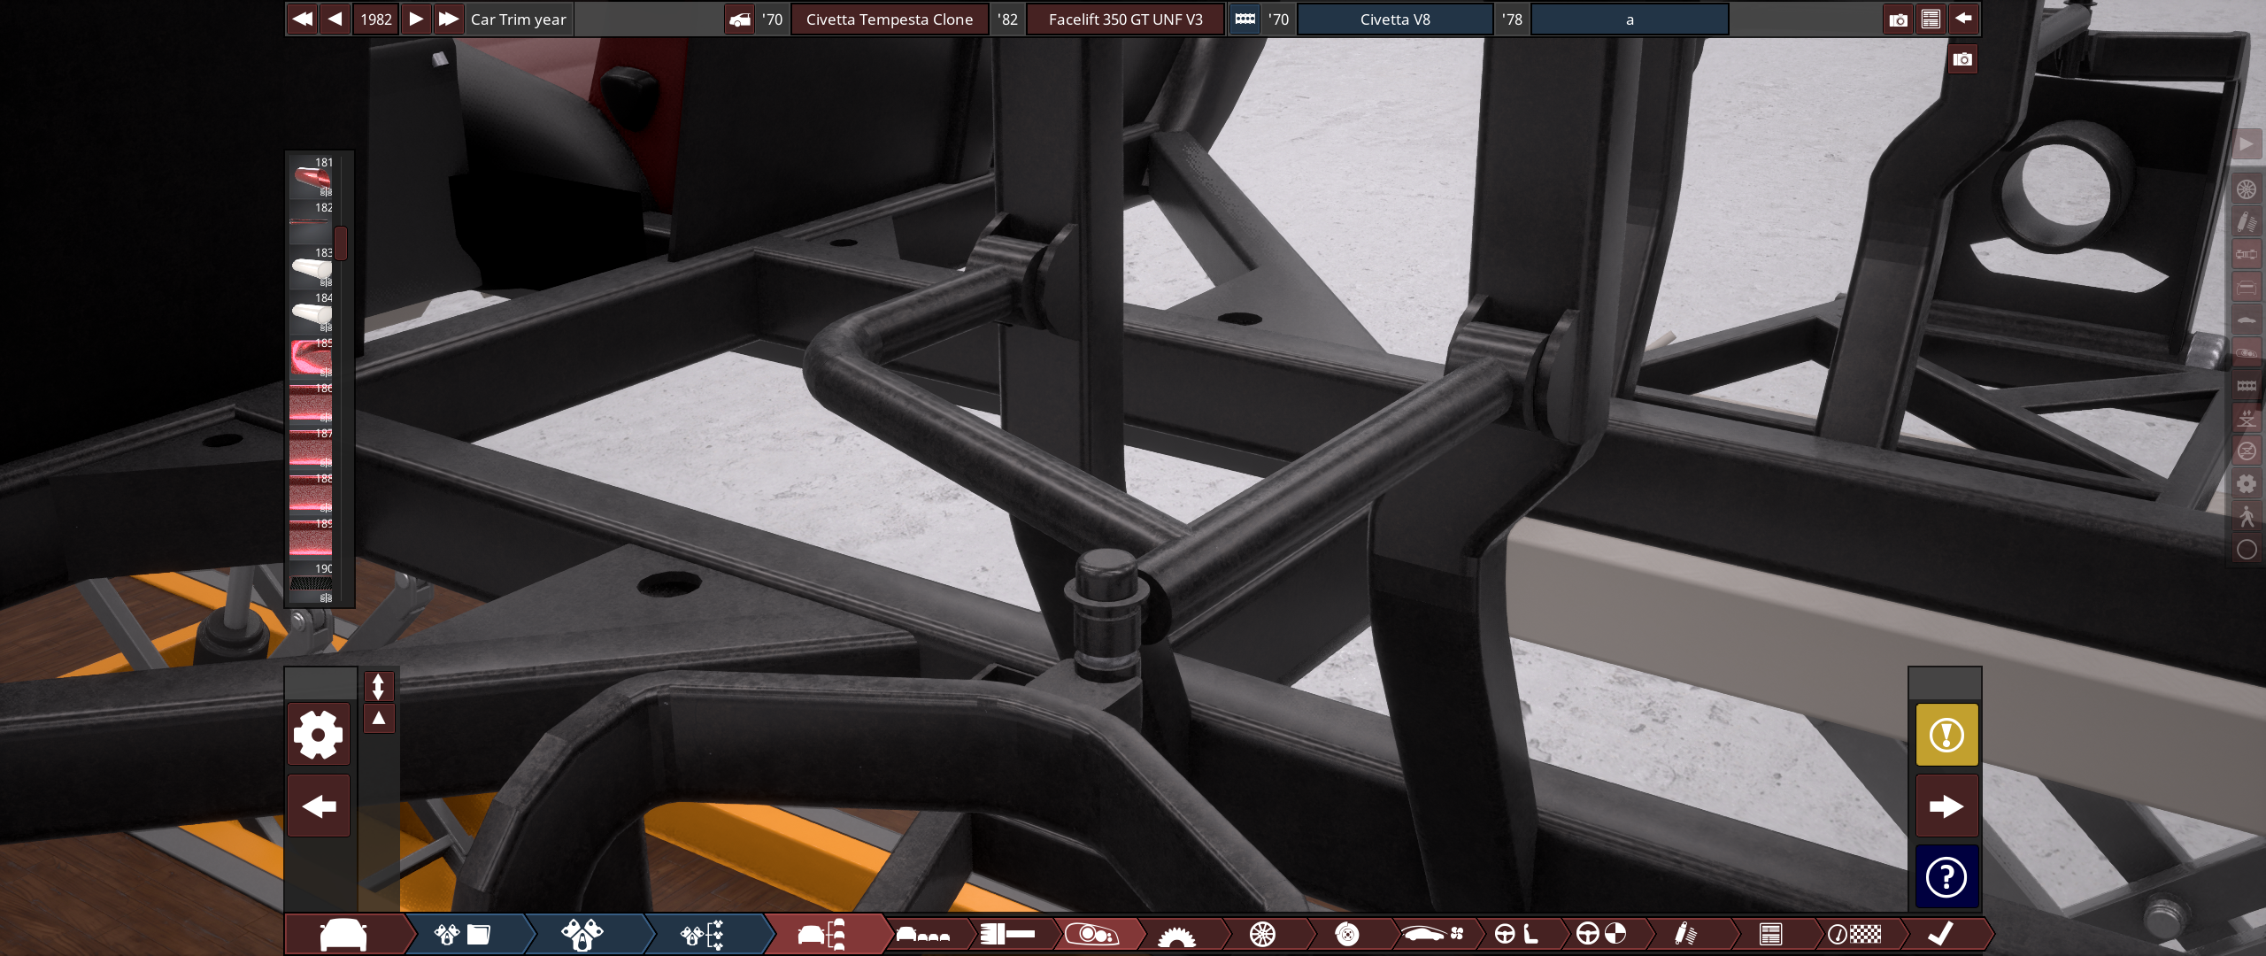2266x956 pixels.
Task: Open the Gearbox cog tab
Action: [x=1176, y=936]
